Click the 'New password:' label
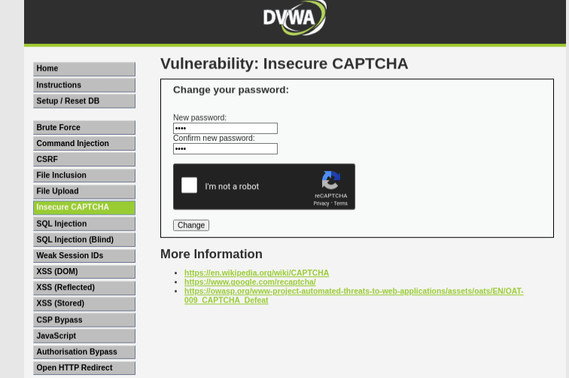The height and width of the screenshot is (378, 569). click(x=199, y=117)
